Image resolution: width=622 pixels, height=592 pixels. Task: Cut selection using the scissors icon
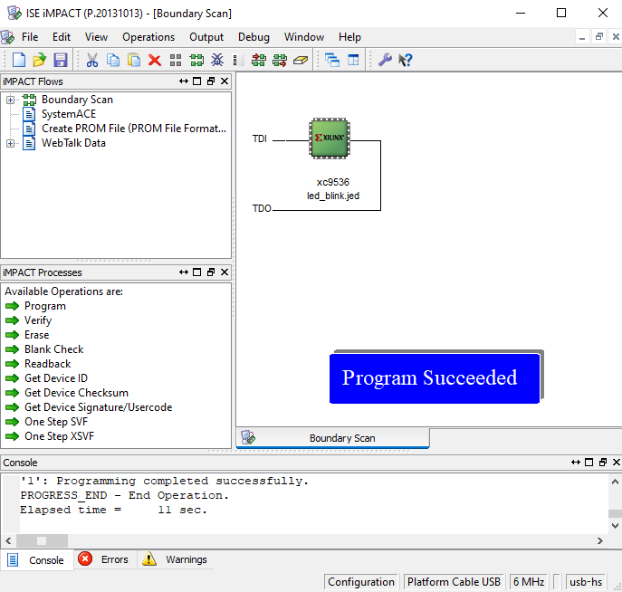(92, 61)
